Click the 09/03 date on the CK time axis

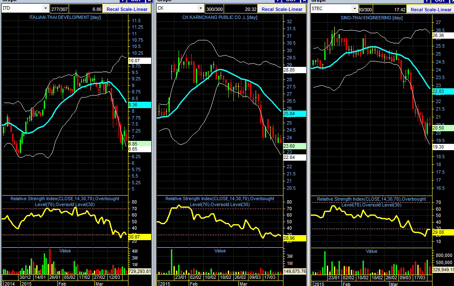tap(255, 277)
